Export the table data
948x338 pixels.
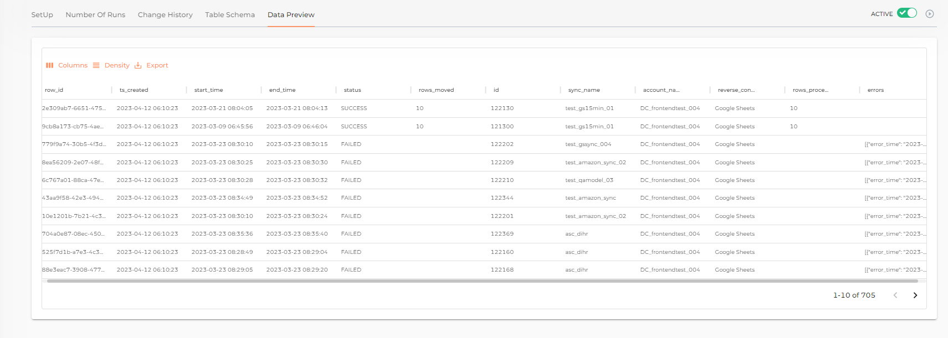pos(151,65)
